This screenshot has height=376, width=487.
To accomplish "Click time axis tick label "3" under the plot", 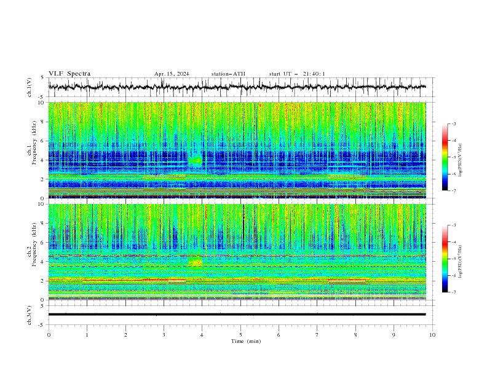I will tap(164, 335).
